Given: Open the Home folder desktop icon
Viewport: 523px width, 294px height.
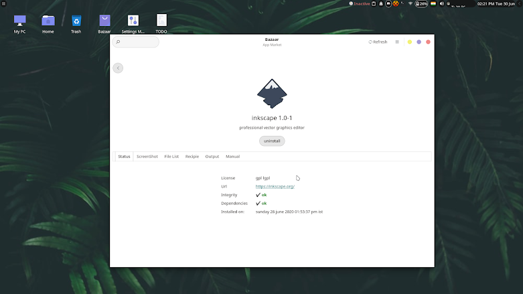Looking at the screenshot, I should pyautogui.click(x=48, y=23).
